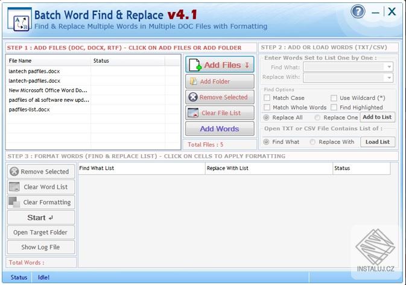The image size is (406, 285).
Task: Click the Step 3 Remove Selected X icon
Action: pos(14,172)
